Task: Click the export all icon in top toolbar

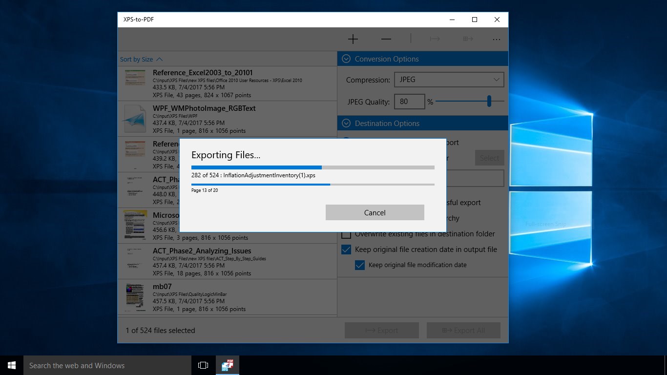Action: click(x=468, y=39)
